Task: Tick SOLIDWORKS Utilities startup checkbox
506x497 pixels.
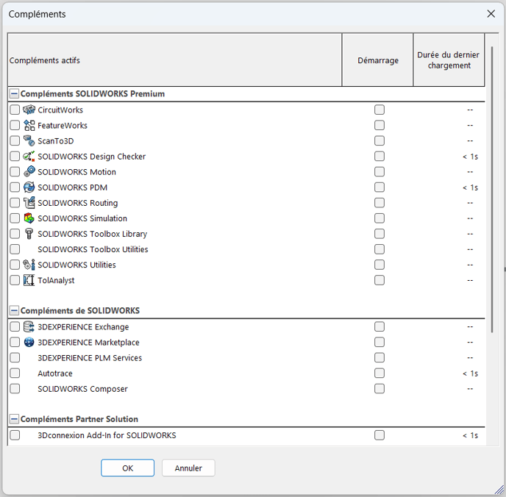Action: click(379, 265)
